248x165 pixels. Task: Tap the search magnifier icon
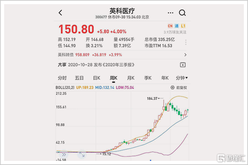(182, 13)
